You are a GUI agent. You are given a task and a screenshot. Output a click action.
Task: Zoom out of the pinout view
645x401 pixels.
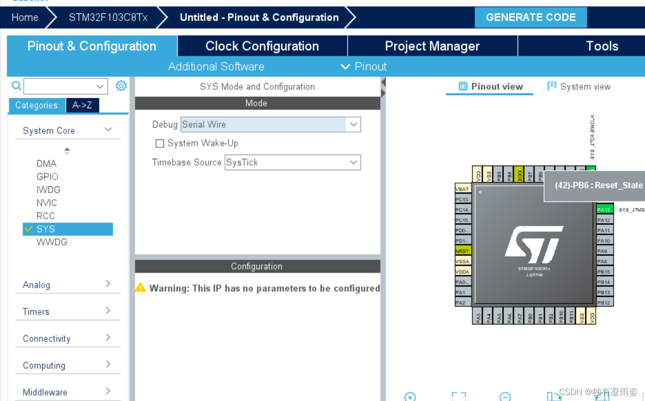(x=505, y=396)
